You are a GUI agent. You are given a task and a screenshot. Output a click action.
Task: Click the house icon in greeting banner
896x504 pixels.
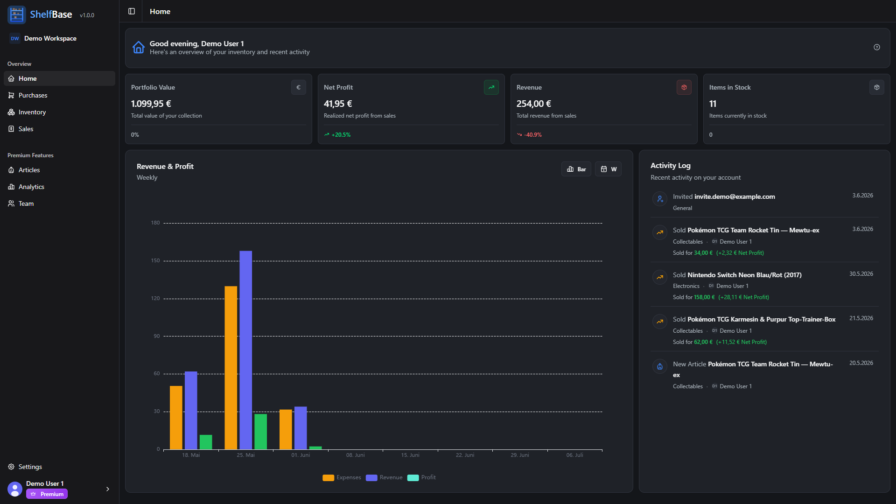tap(139, 47)
